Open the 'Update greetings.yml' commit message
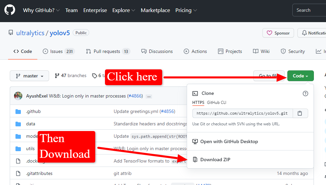This screenshot has width=326, height=185. coord(136,112)
